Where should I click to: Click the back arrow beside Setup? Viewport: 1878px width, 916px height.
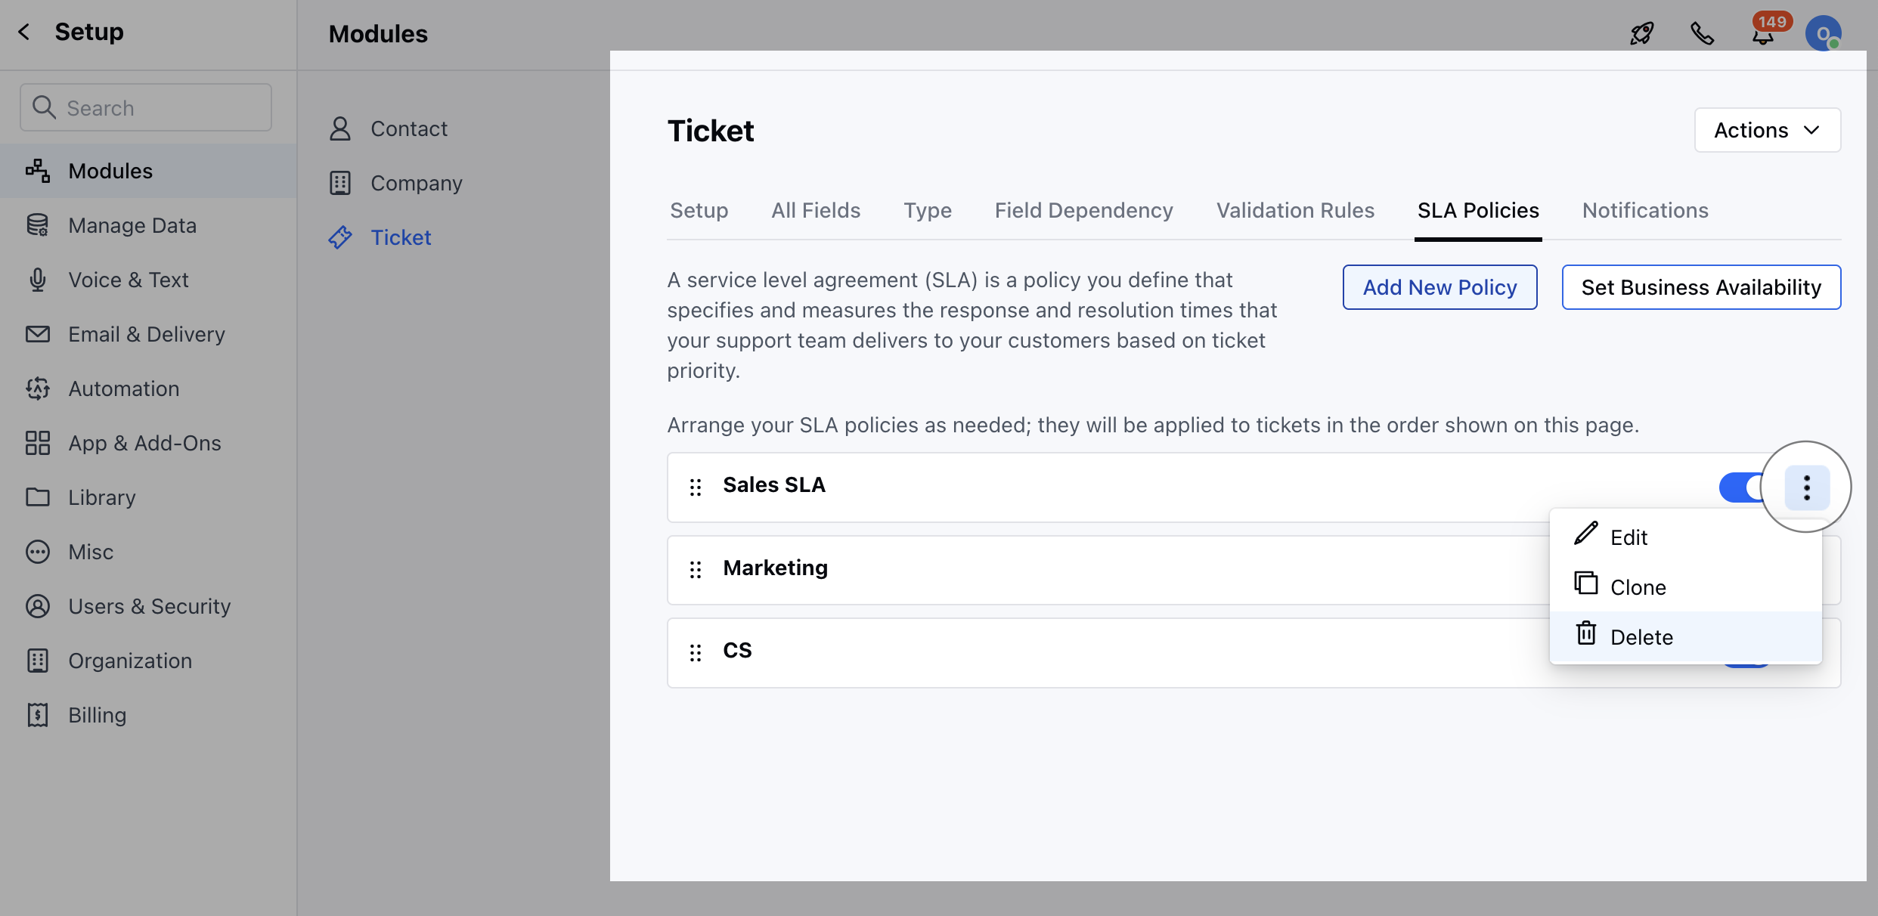pos(24,32)
